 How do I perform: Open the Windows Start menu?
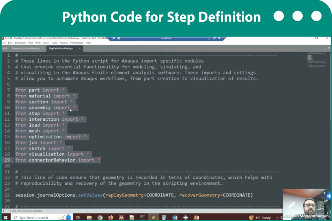click(5, 217)
